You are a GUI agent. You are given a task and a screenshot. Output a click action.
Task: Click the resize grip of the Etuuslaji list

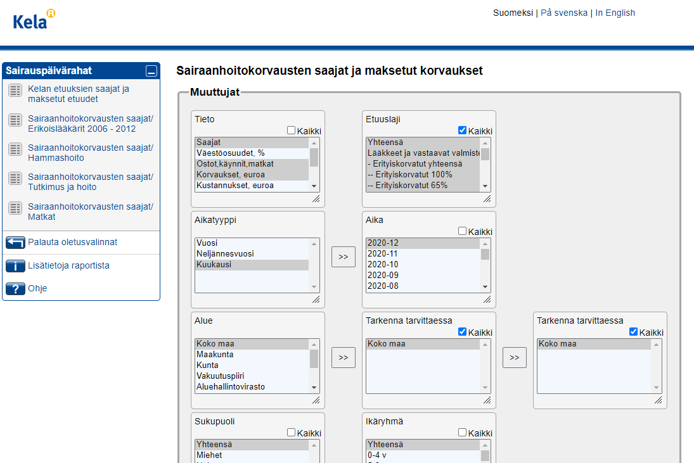point(487,199)
